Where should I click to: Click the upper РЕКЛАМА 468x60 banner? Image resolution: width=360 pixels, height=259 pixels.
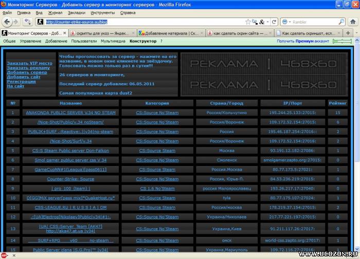[264, 64]
